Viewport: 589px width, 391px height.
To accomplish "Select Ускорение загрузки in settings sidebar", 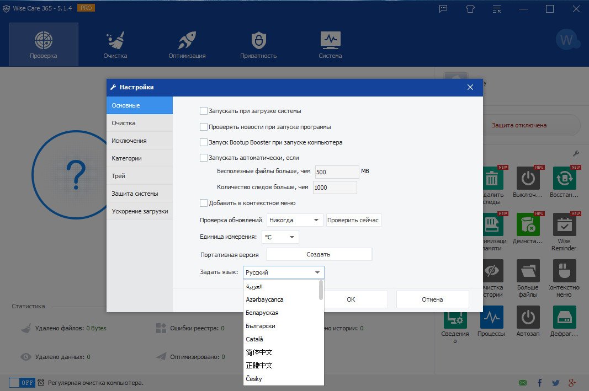I will (x=140, y=211).
